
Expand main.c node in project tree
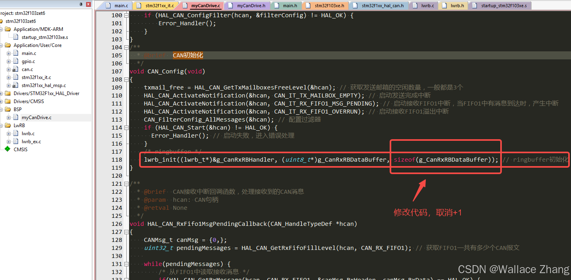pyautogui.click(x=8, y=53)
